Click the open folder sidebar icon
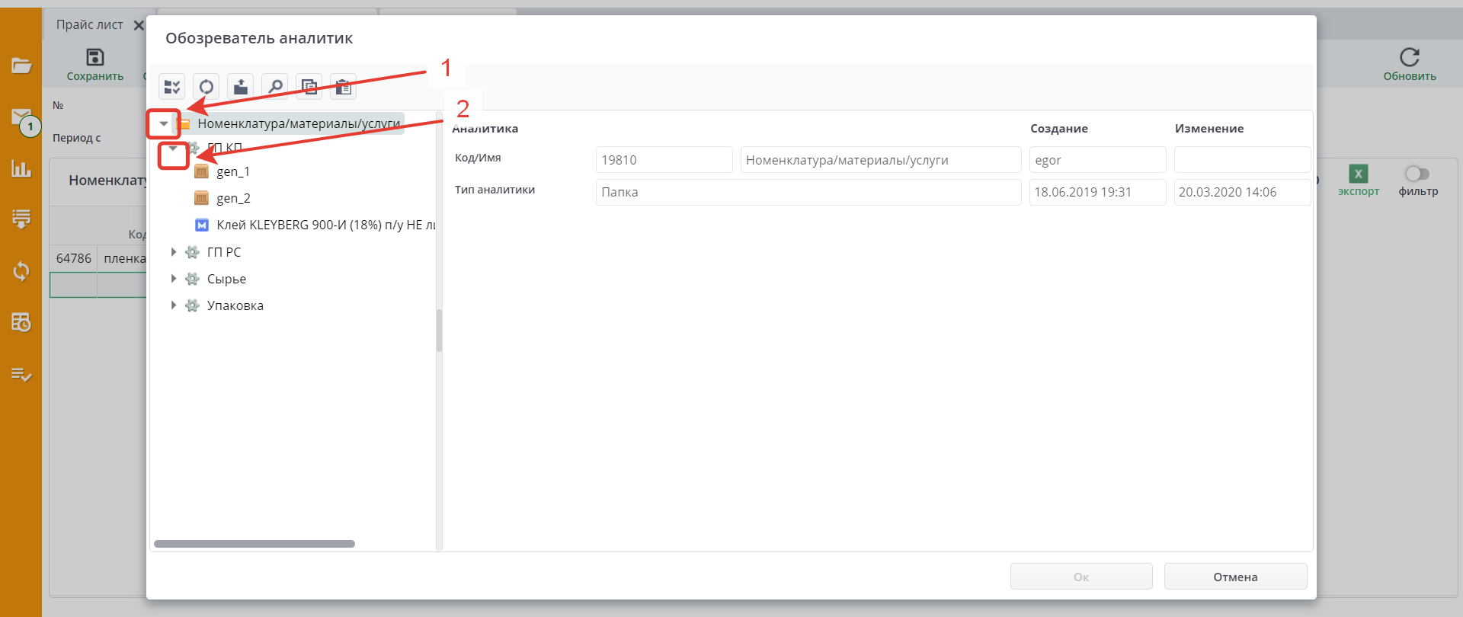Screen dimensions: 1463x617 [x=21, y=66]
